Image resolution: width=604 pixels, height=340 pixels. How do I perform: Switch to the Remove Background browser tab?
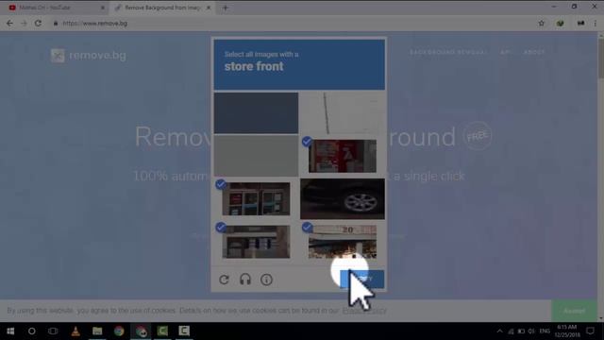[x=161, y=8]
